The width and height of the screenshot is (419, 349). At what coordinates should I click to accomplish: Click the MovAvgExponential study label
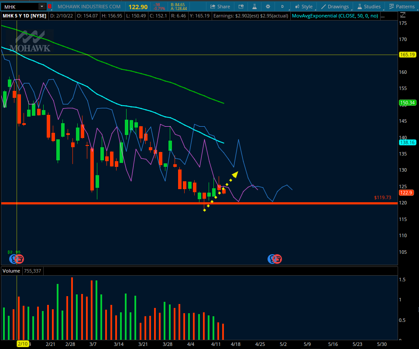point(335,16)
